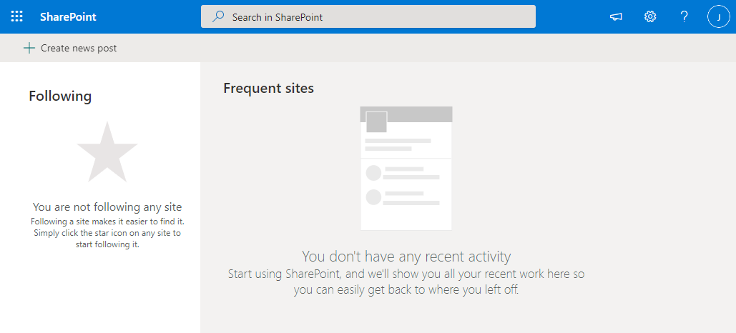
Task: Open the Settings gear icon
Action: pyautogui.click(x=650, y=17)
